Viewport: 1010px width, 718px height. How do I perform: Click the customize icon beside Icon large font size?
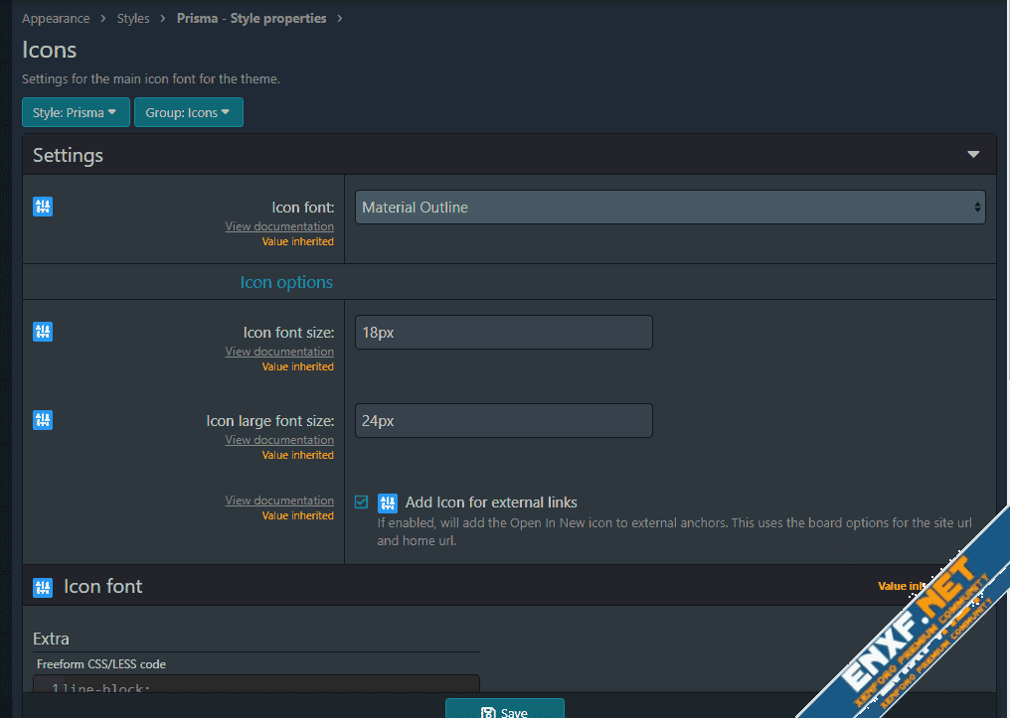(43, 420)
